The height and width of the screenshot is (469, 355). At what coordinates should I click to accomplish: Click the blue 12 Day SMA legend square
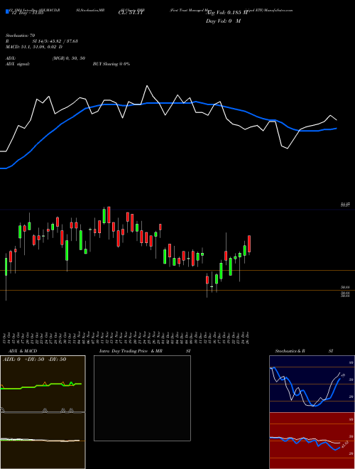[x=7, y=11]
